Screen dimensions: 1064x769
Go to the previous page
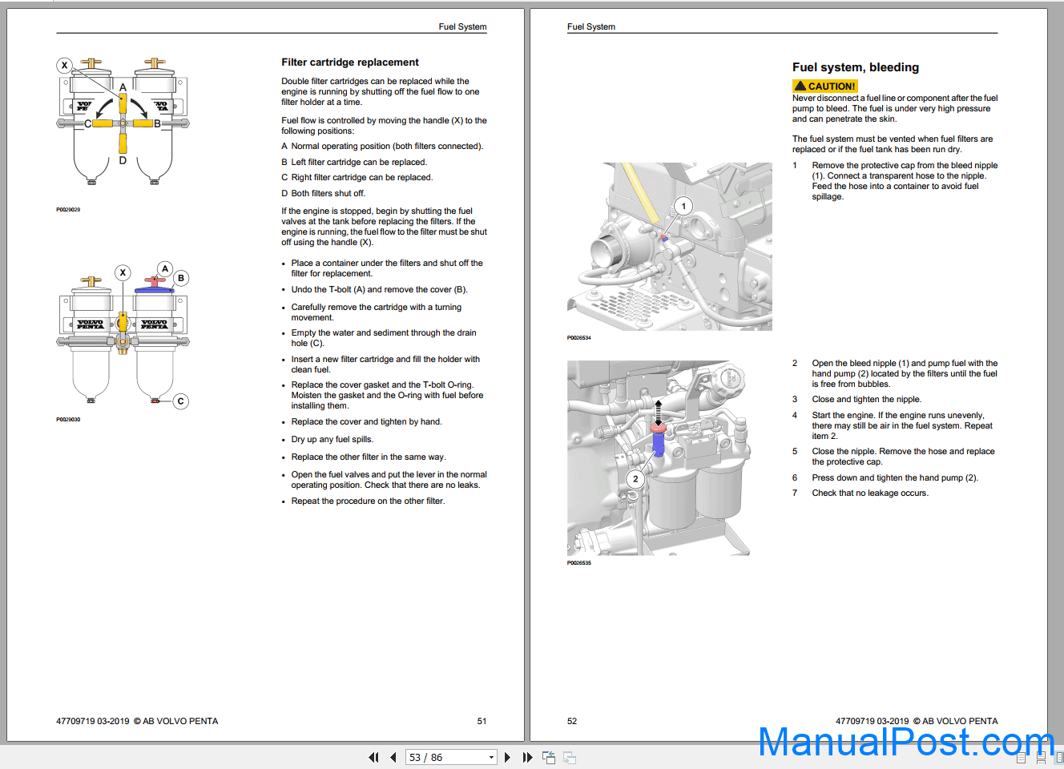pyautogui.click(x=393, y=757)
